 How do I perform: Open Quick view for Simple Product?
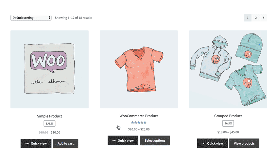click(36, 143)
